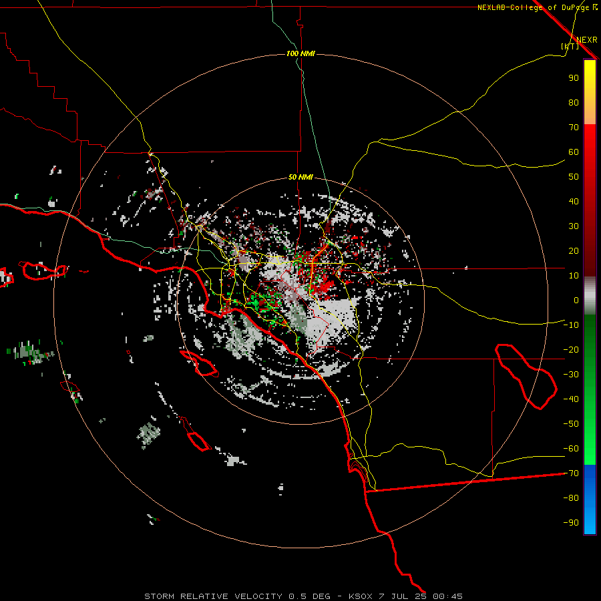Click the 7 JUL 25 date in caption
This screenshot has height=601, width=601.
point(403,596)
